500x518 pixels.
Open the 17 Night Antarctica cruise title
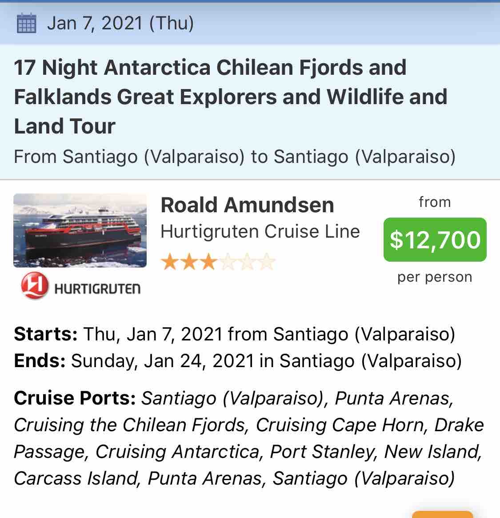[x=230, y=97]
